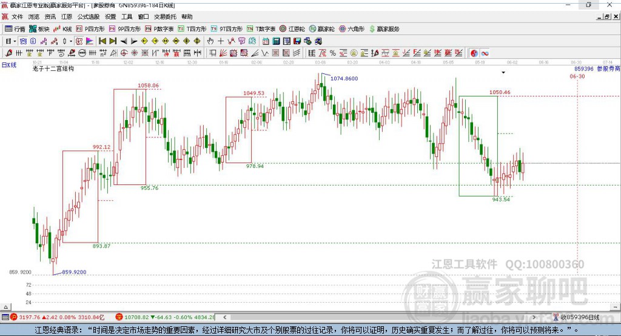Click the 沪 index 3197.76 status entry
Viewport: 621px width, 336px height.
click(x=58, y=317)
